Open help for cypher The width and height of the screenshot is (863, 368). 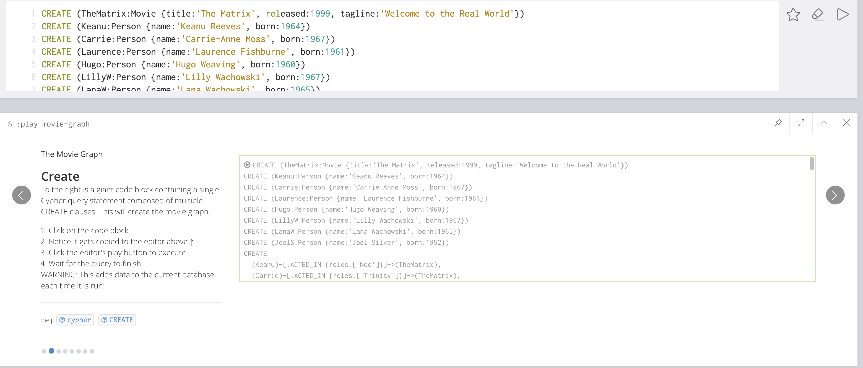[x=75, y=320]
